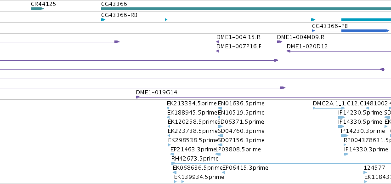Select the DME1-019G14 clone label
Viewport: 391px width, 184px height.
pos(157,92)
